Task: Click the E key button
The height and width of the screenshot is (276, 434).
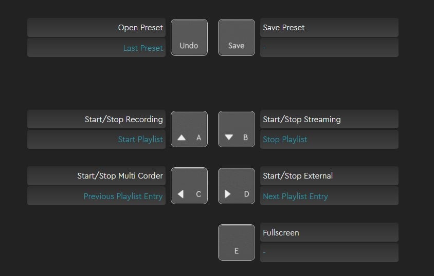Action: pyautogui.click(x=236, y=242)
